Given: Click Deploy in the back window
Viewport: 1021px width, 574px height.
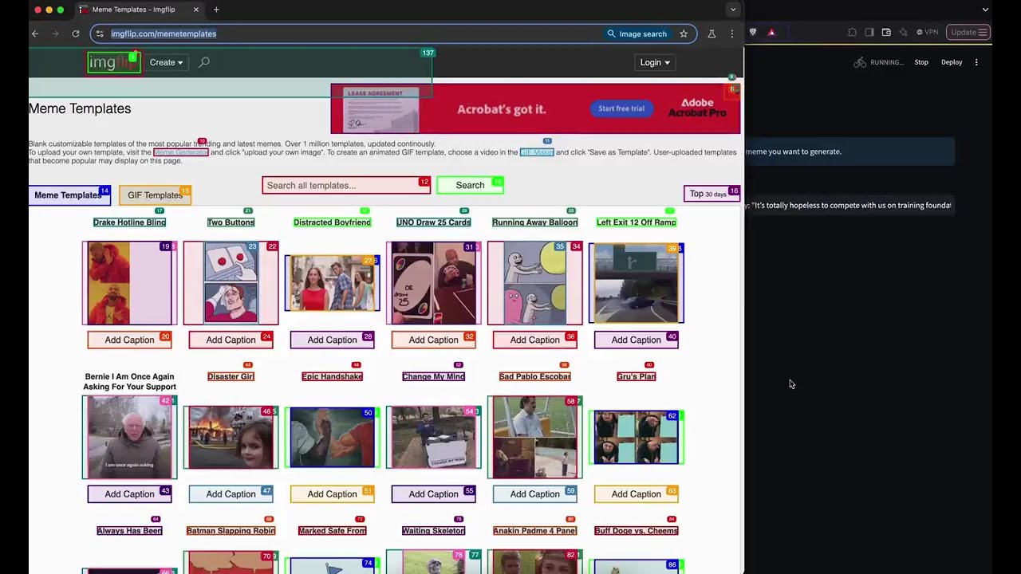Looking at the screenshot, I should tap(952, 62).
